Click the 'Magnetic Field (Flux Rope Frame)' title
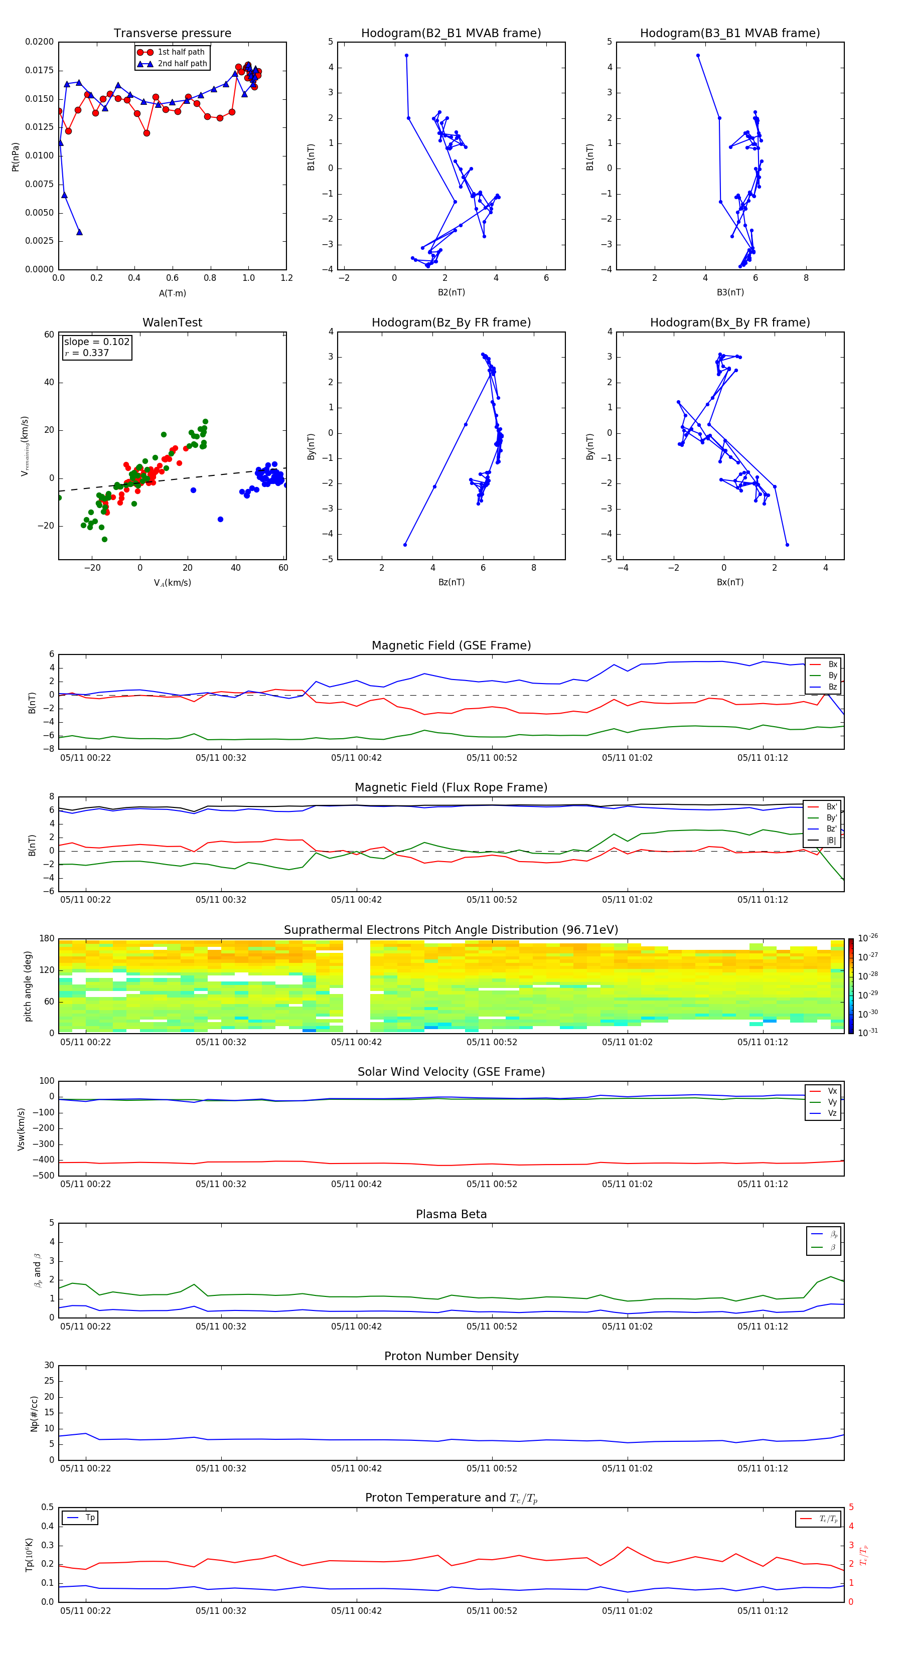The image size is (903, 1655). tap(451, 788)
